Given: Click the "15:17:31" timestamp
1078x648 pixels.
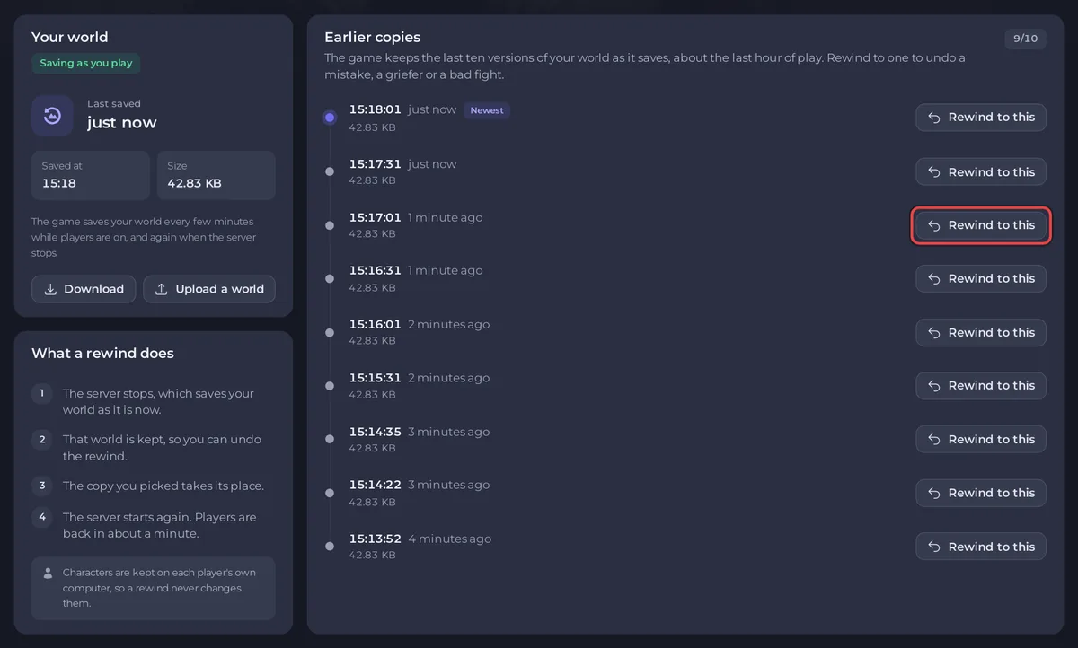Looking at the screenshot, I should (x=376, y=164).
